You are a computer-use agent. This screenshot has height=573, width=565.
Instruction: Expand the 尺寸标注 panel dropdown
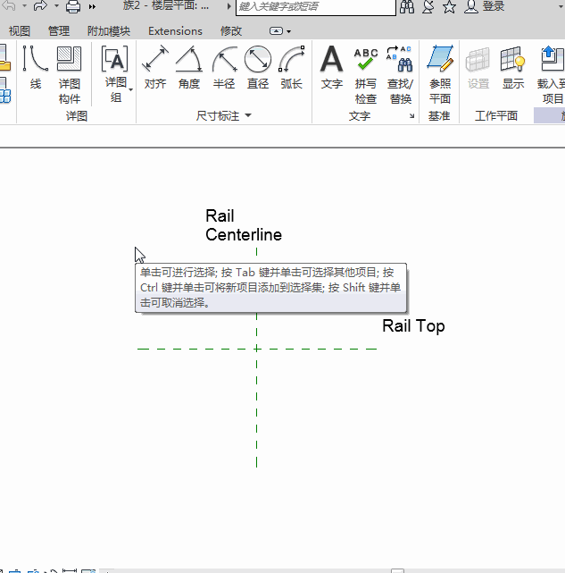[248, 116]
